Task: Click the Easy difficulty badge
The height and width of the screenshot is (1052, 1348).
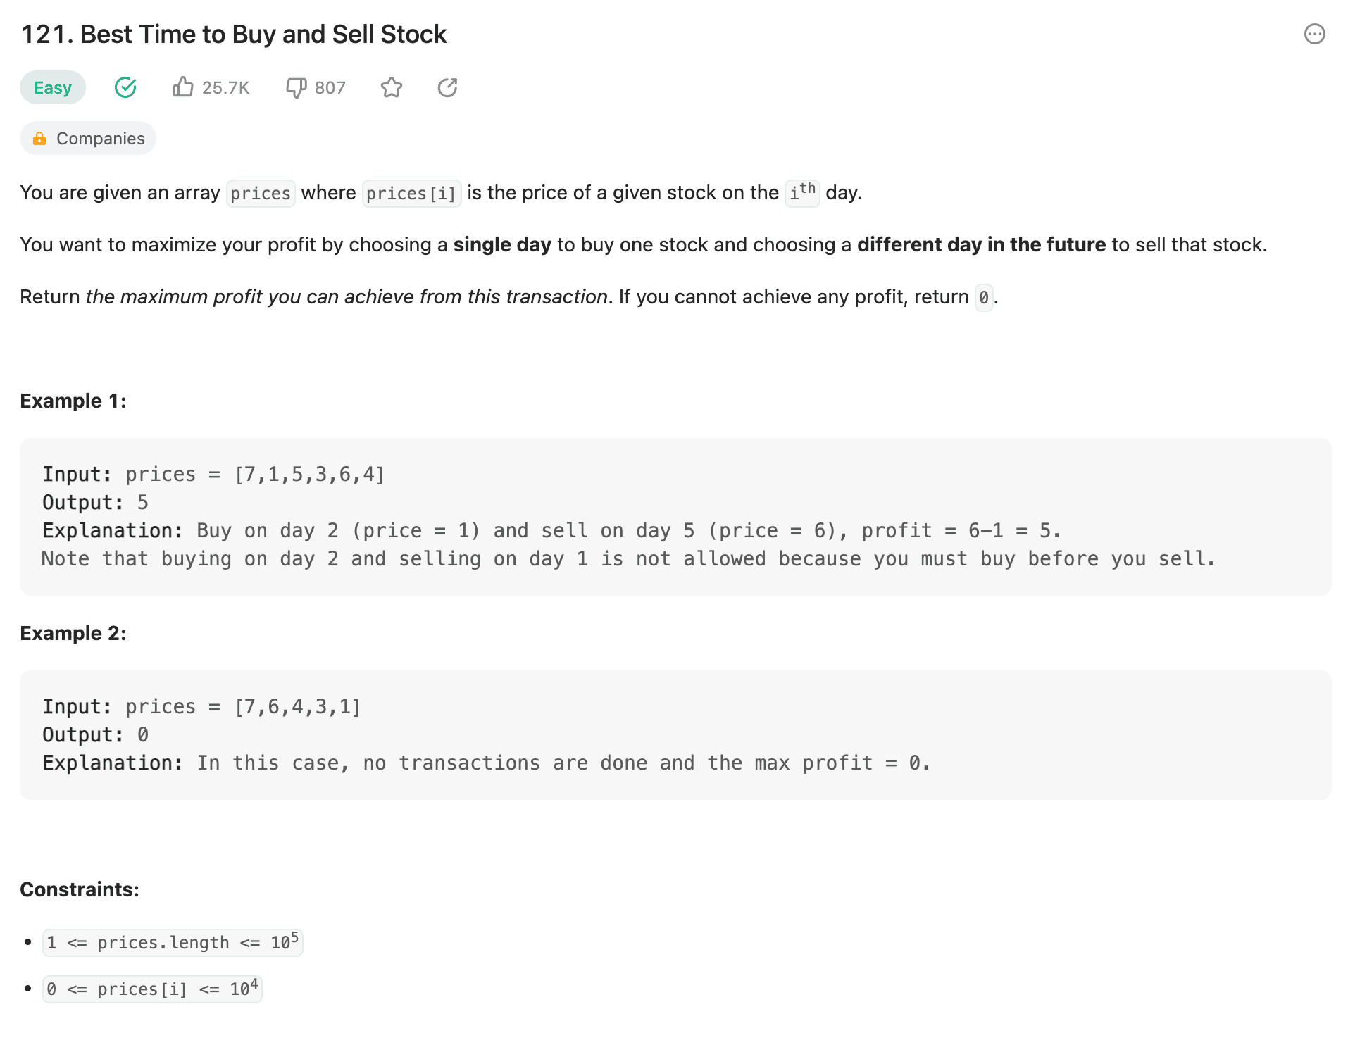Action: coord(53,87)
